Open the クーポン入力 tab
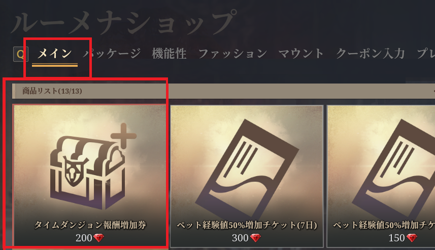435x250 pixels. [371, 53]
